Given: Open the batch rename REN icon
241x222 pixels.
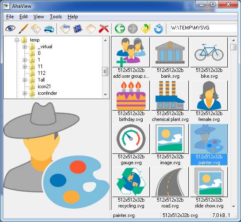Looking at the screenshot, I should 65,29.
